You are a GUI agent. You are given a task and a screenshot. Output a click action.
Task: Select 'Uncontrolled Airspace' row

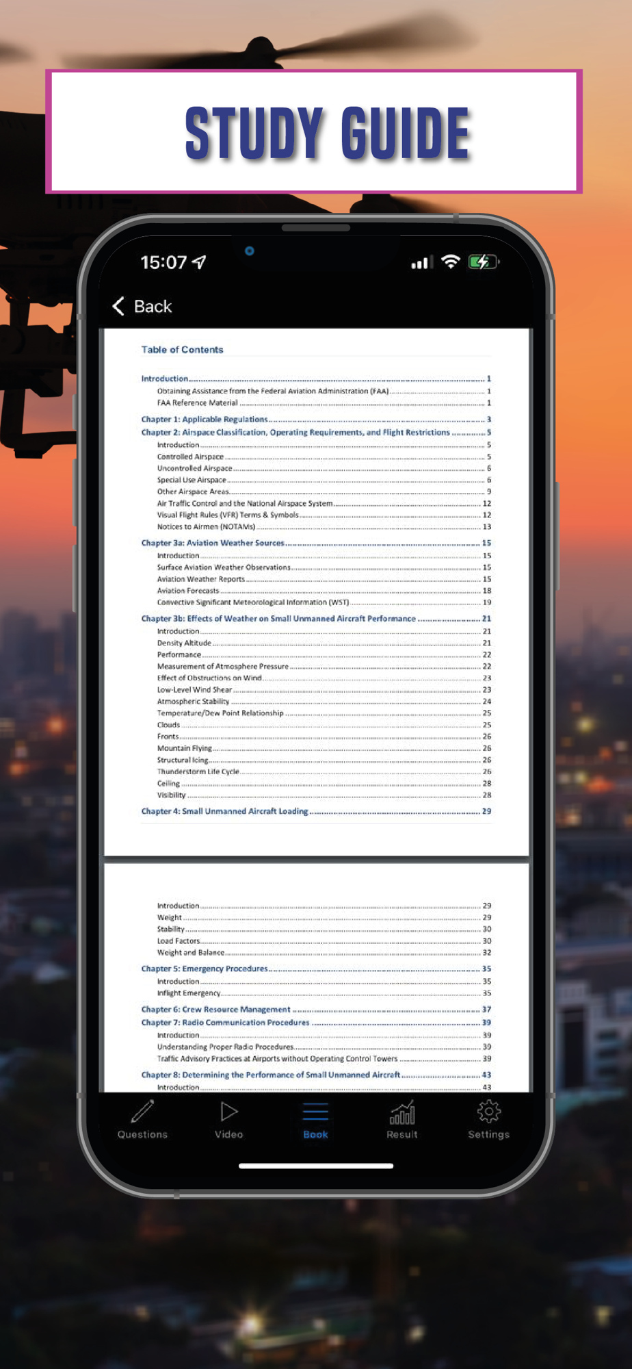click(324, 468)
